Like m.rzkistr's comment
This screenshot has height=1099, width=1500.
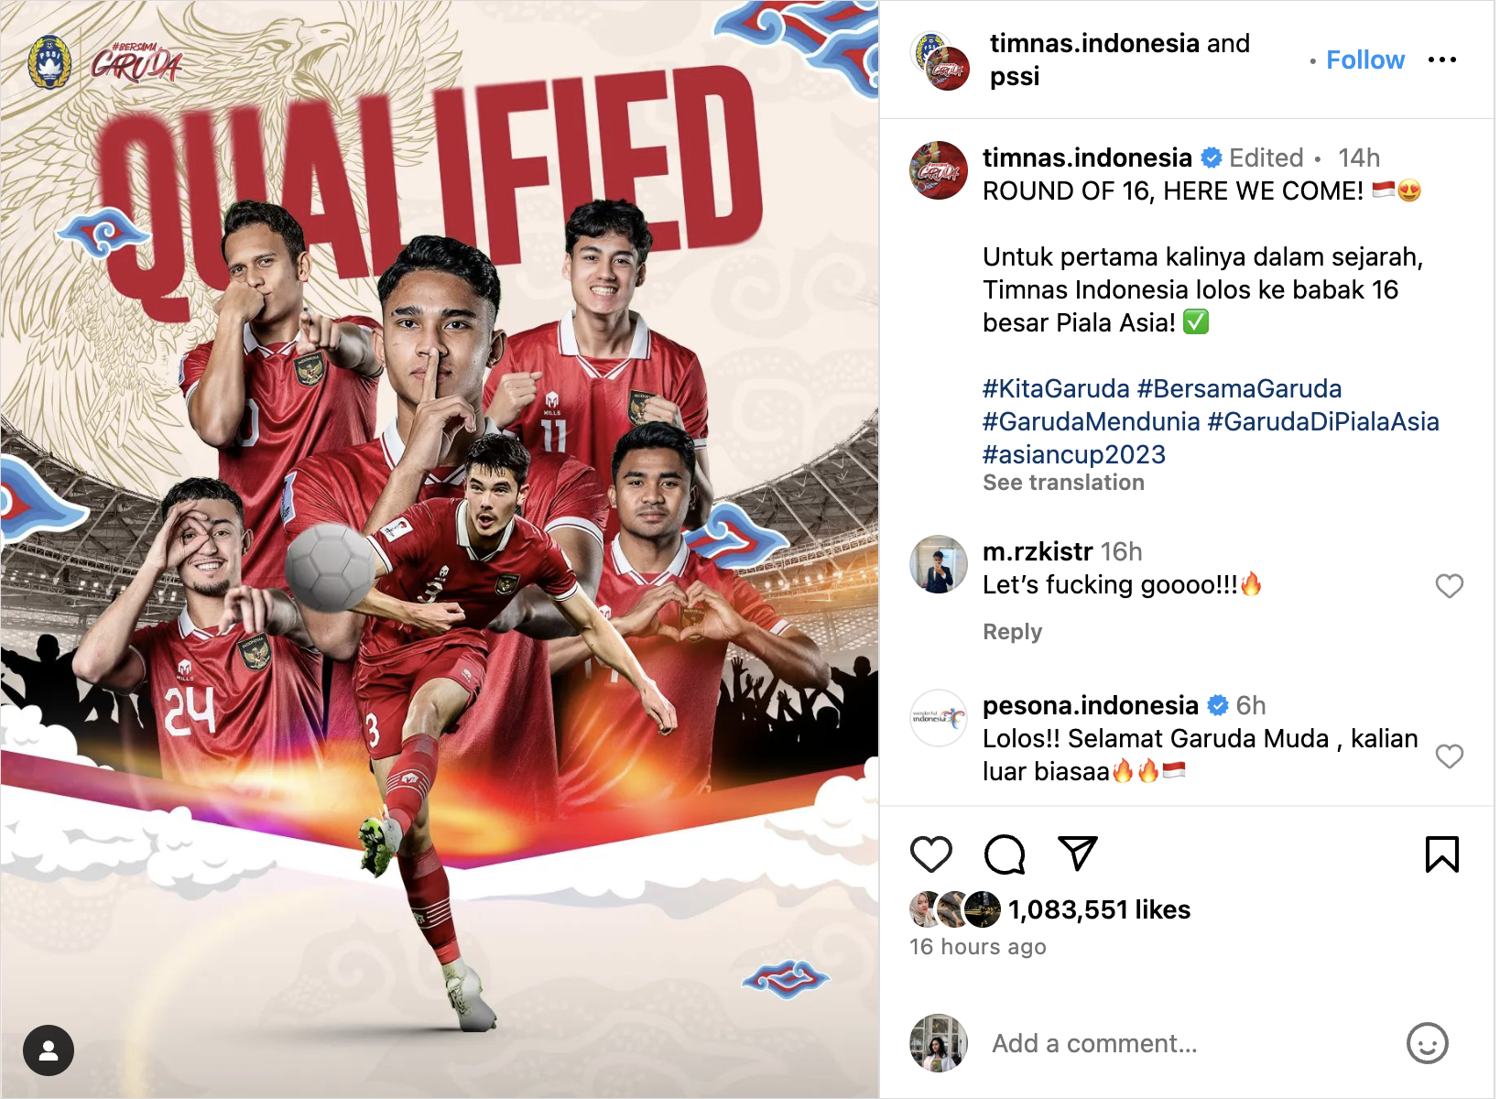click(x=1449, y=585)
